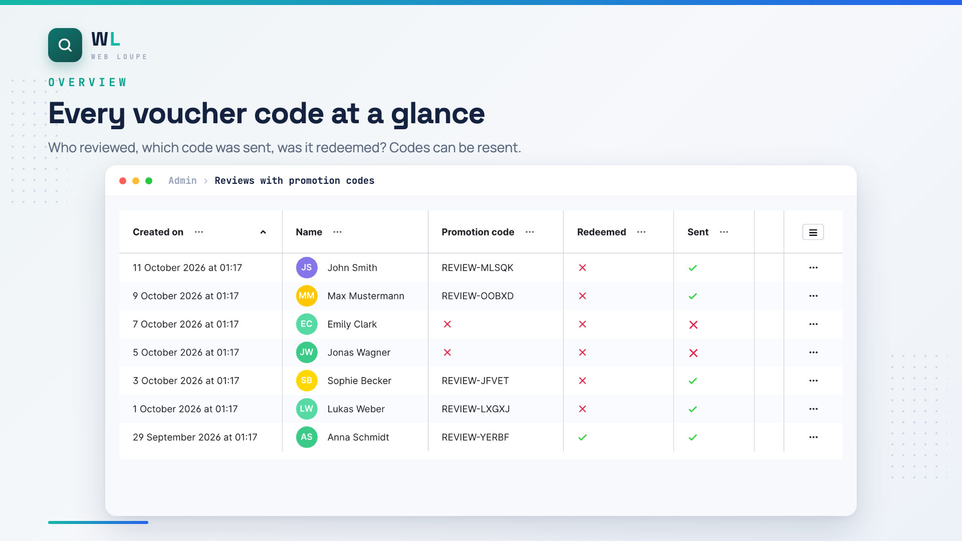The image size is (962, 541).
Task: Open row actions for Max Mustermann
Action: pyautogui.click(x=813, y=296)
